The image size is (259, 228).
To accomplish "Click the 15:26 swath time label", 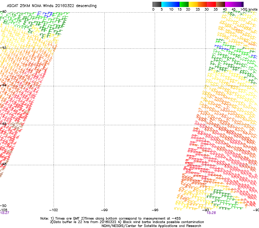I will click(211, 213).
